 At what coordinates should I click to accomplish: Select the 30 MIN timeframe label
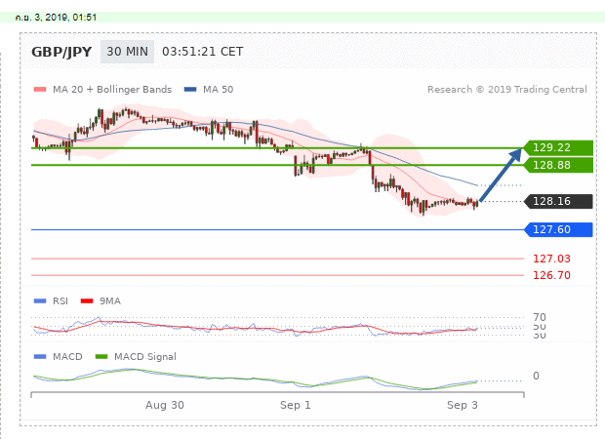[x=127, y=52]
